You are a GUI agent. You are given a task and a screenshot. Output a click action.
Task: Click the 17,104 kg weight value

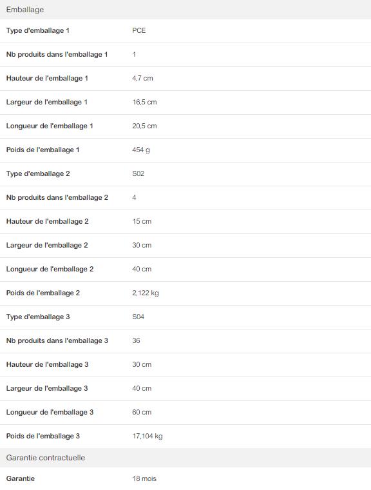(147, 436)
